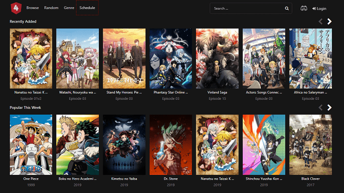Click the 'Watashi, Nouryoku wa ...' title

77,92
